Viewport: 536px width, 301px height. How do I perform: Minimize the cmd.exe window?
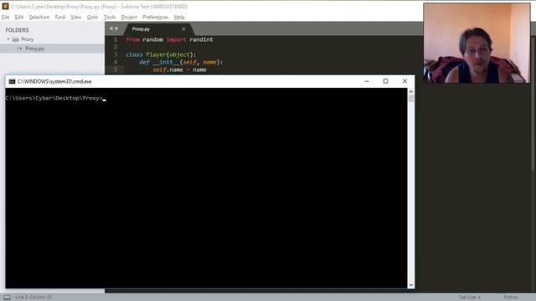(x=367, y=81)
